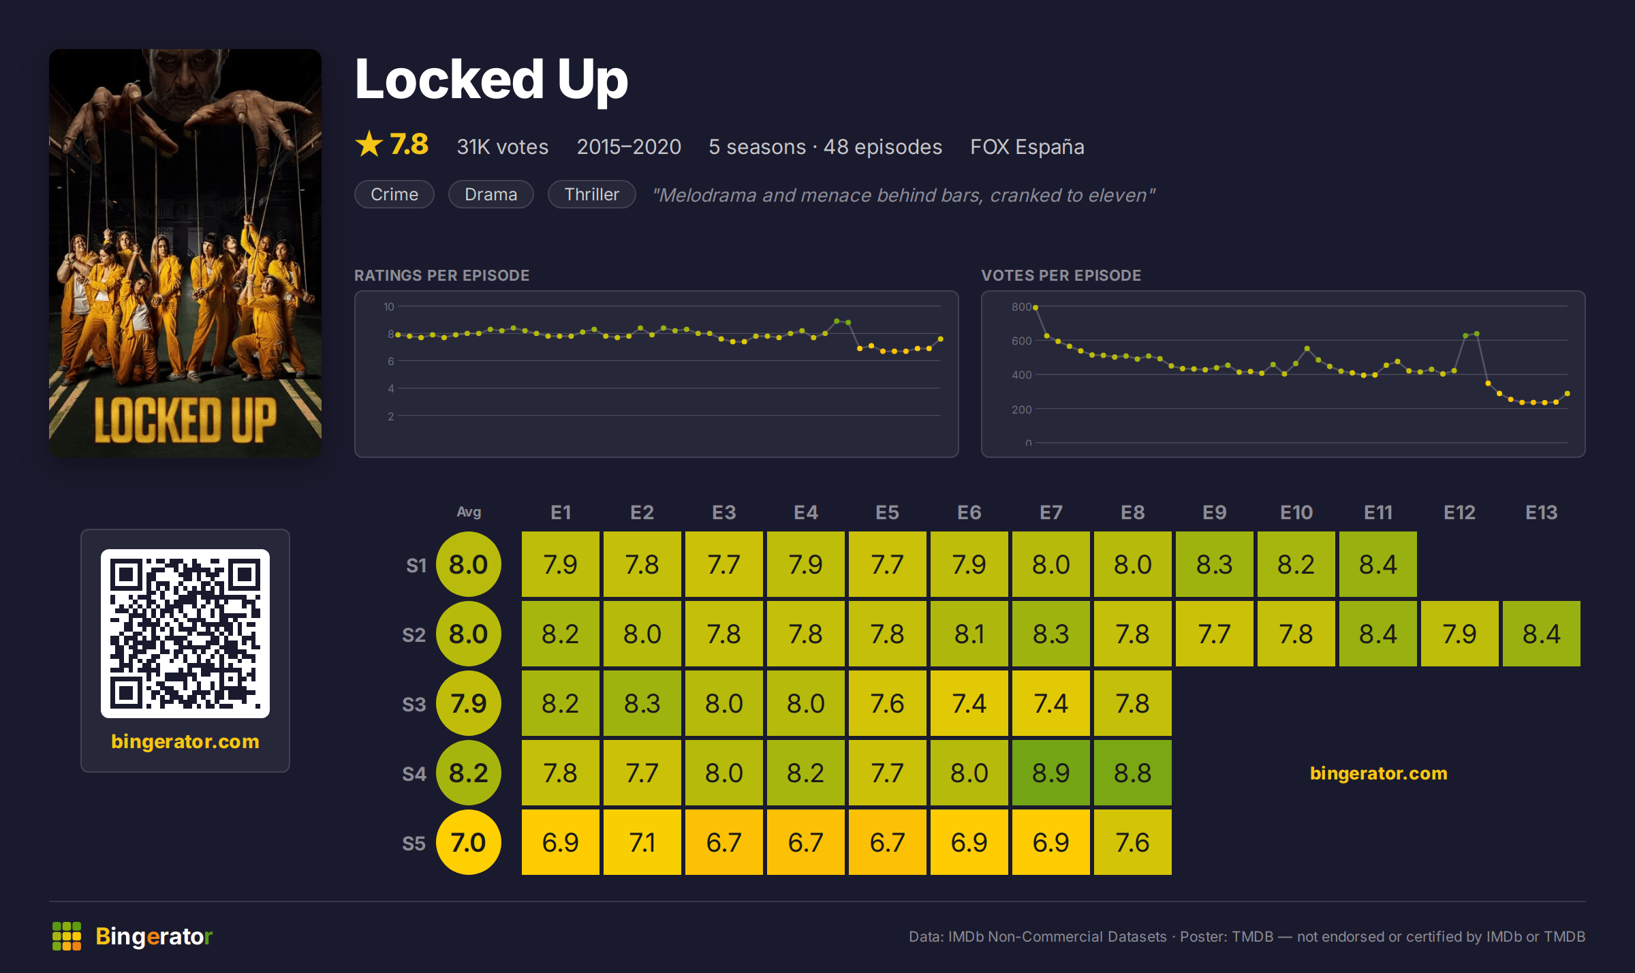Click season 5 average circle 7.0
Screen dimensions: 1635x973
point(469,842)
